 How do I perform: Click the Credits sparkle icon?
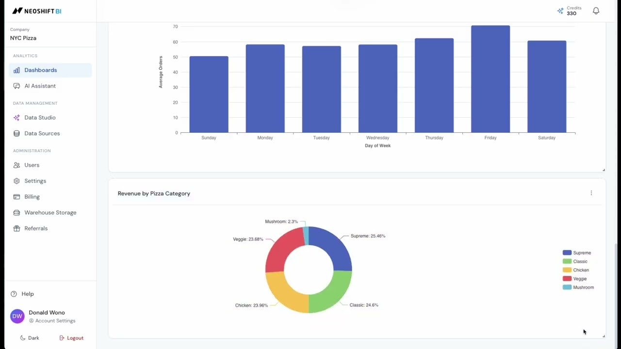tap(560, 11)
